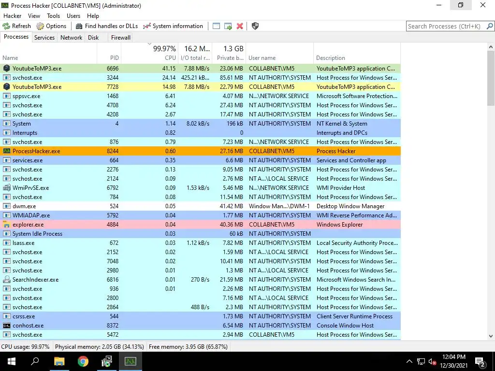
Task: Click the scrollbar down arrow
Action: tap(491, 336)
